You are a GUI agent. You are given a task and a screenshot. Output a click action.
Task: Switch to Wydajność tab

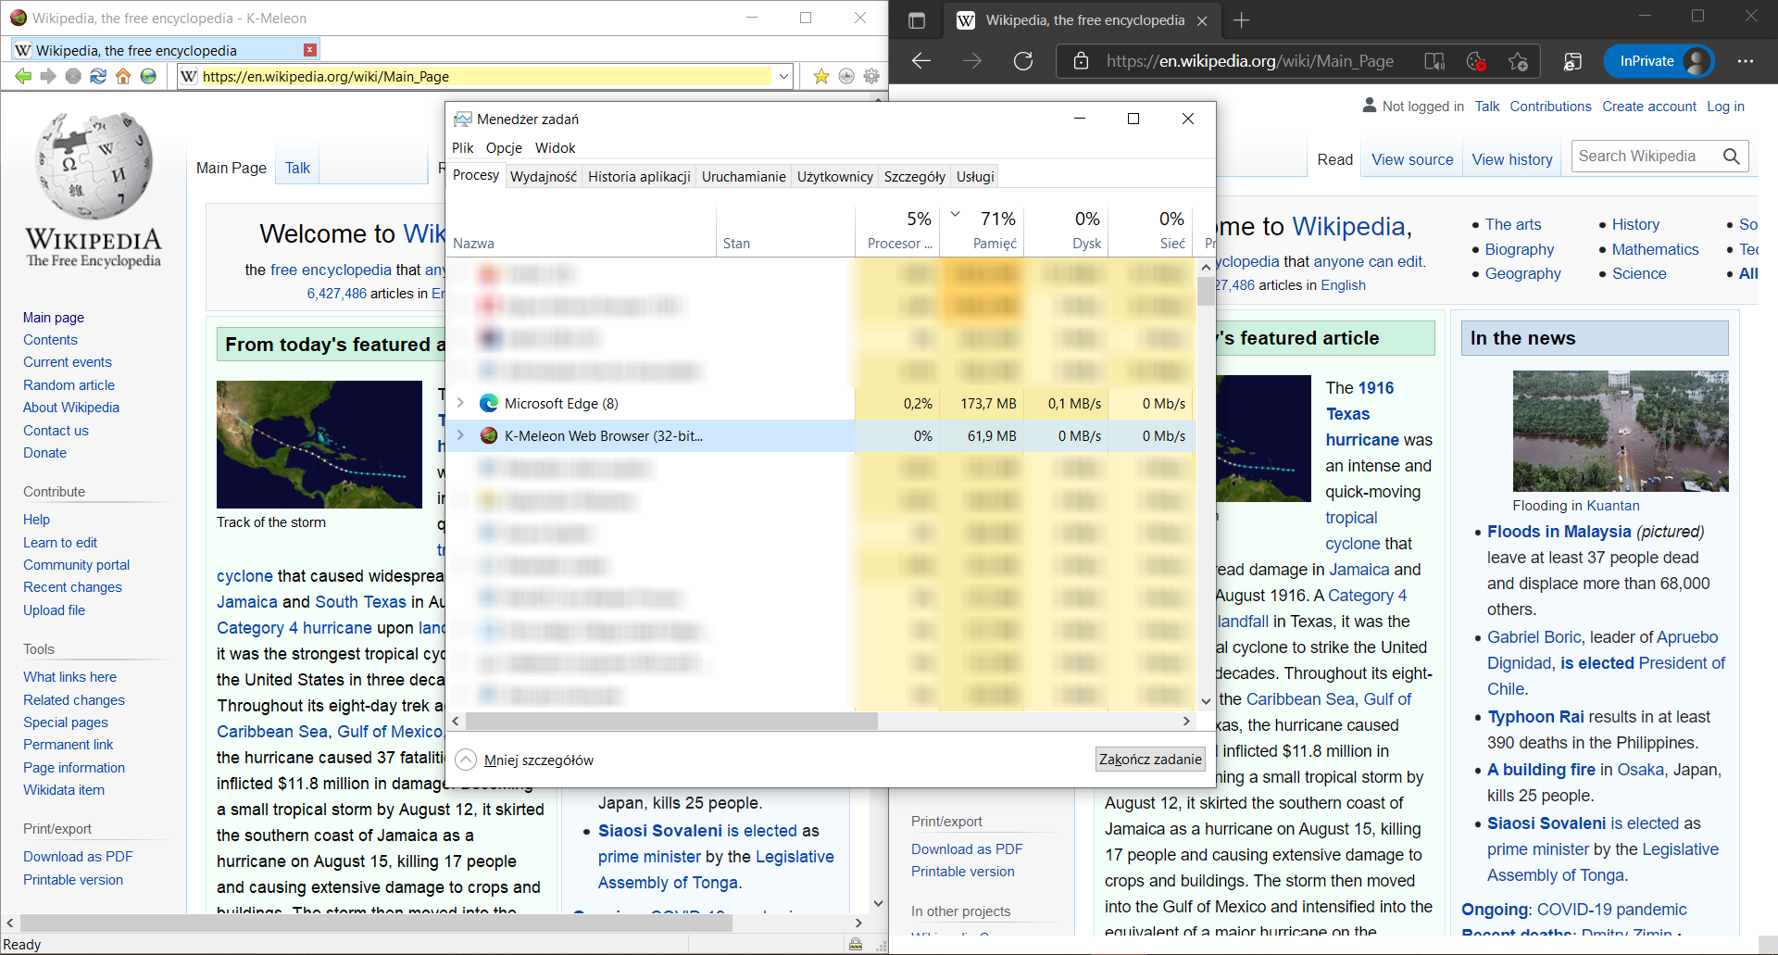coord(544,176)
